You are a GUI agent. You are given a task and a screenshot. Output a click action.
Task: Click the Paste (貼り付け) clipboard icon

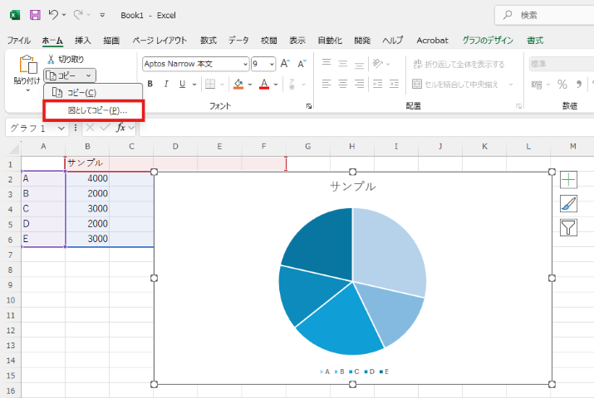coord(28,64)
